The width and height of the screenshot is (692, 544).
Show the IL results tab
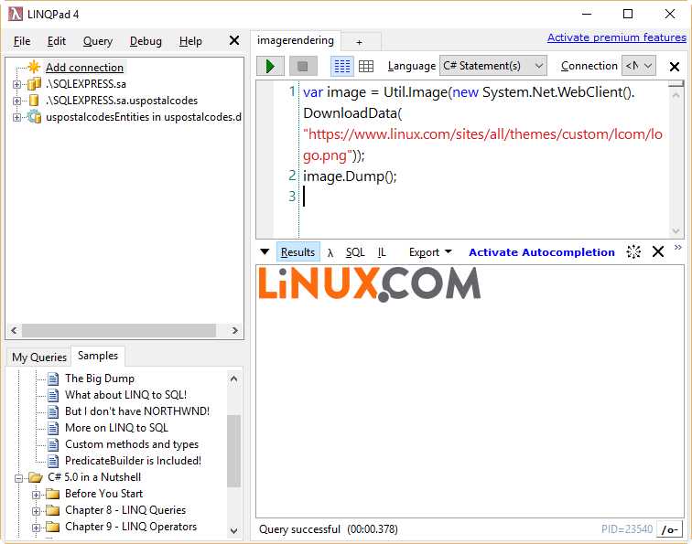382,252
